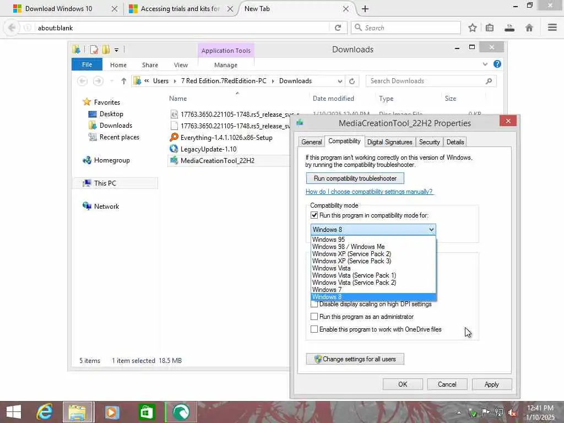The image size is (564, 423).
Task: Enable this program to work with OneDrive files
Action: (314, 329)
